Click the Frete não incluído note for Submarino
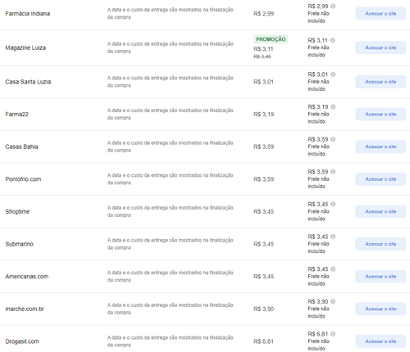This screenshot has width=410, height=352. click(318, 247)
